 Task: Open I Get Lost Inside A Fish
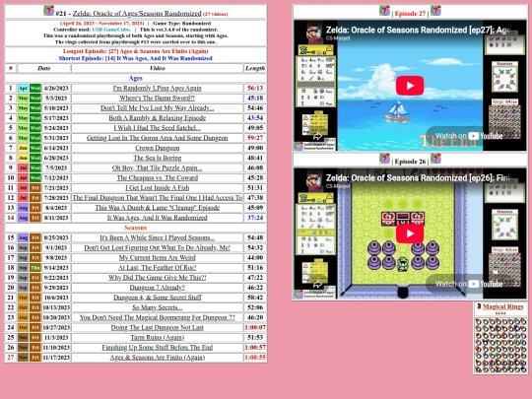pos(157,187)
